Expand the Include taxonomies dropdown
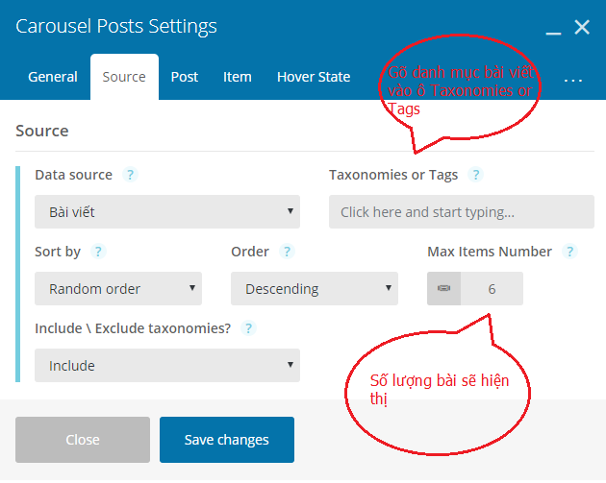The image size is (606, 483). coord(167,365)
